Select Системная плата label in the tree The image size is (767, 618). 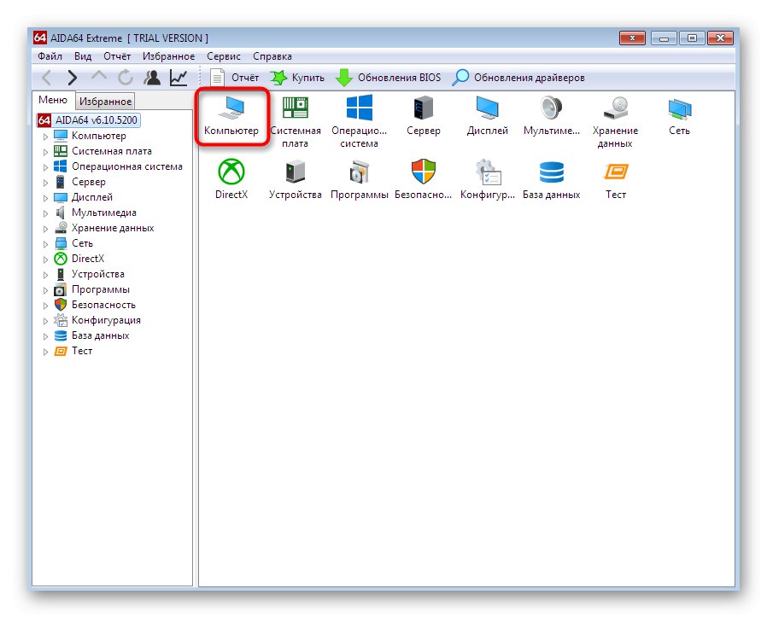pos(112,151)
